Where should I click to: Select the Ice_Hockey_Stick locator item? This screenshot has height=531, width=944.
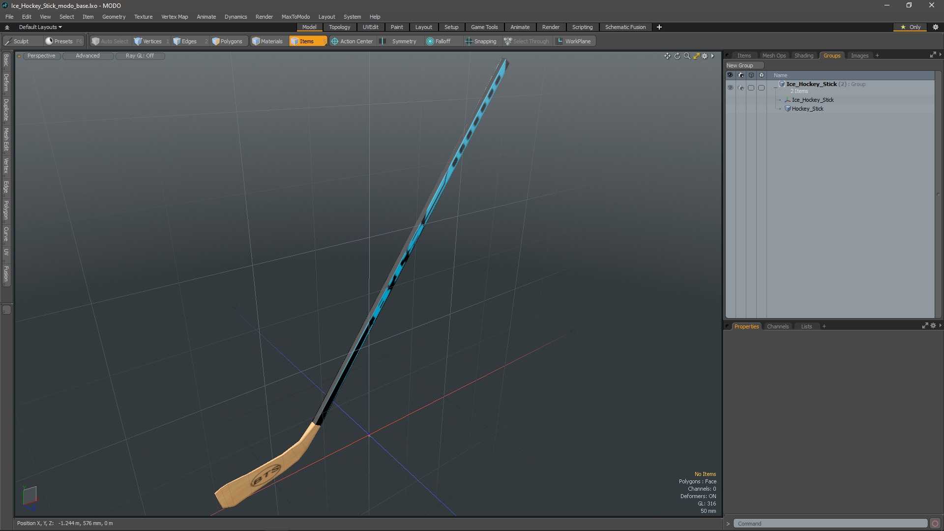click(813, 100)
